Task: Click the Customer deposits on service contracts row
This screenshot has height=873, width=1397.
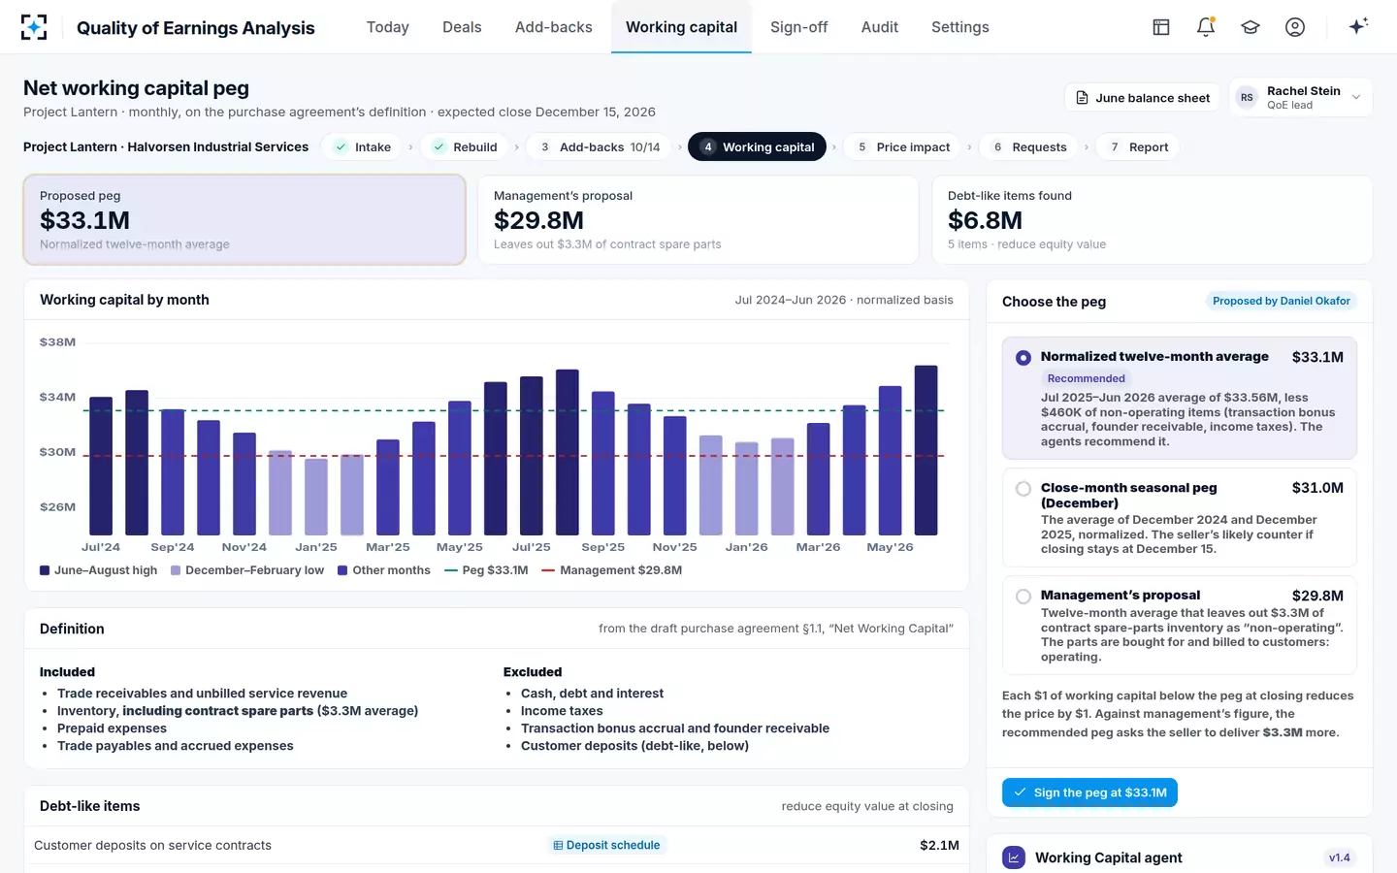Action: (x=497, y=846)
